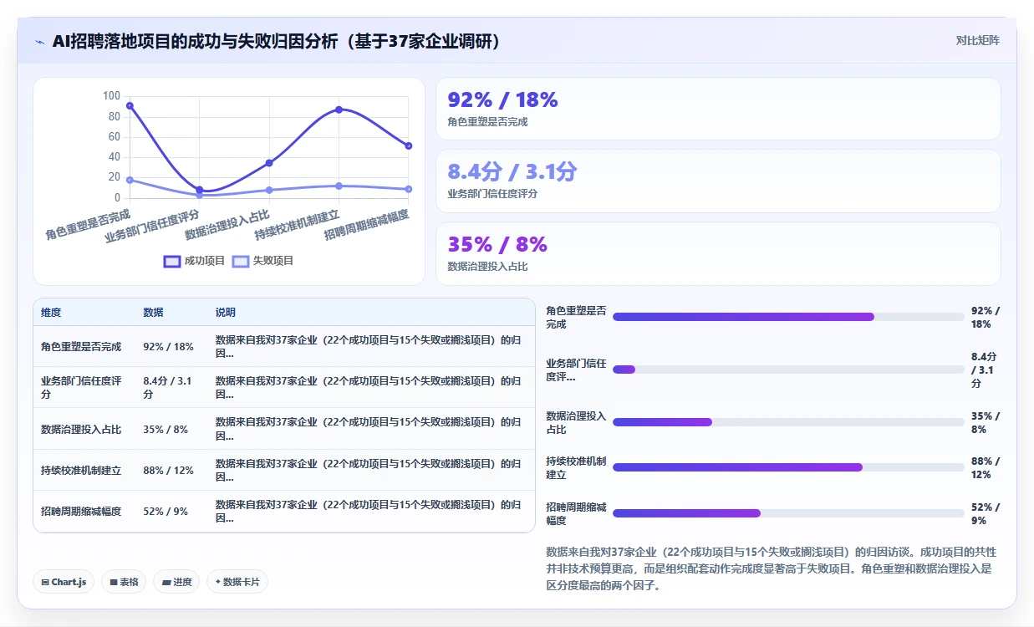Select the 数据卡片 chip

pos(237,582)
